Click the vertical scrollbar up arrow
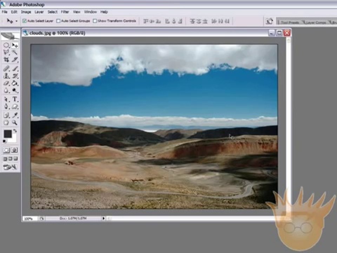This screenshot has height=253, width=337. pyautogui.click(x=289, y=40)
